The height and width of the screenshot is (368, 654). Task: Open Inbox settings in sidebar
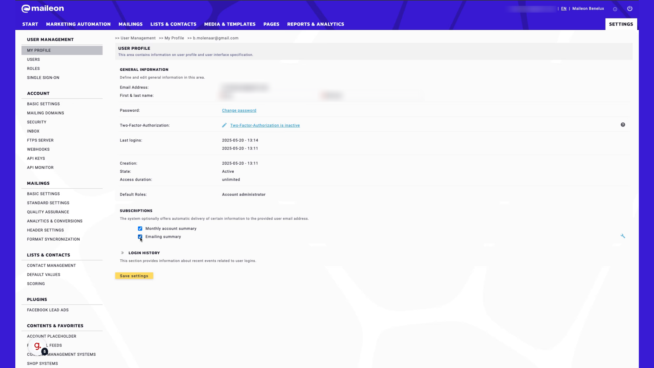click(33, 131)
